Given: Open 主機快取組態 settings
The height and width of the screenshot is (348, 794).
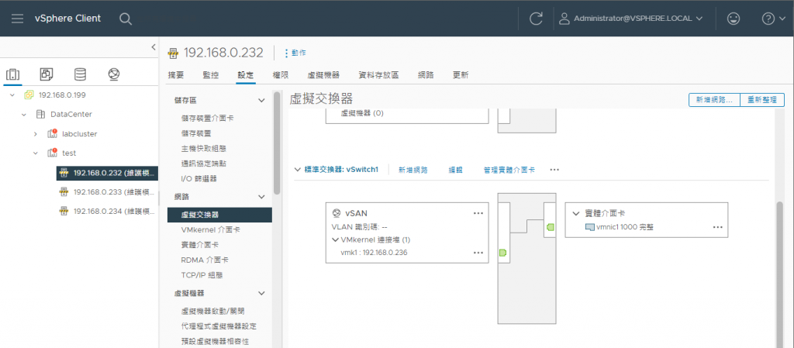Looking at the screenshot, I should 203,149.
